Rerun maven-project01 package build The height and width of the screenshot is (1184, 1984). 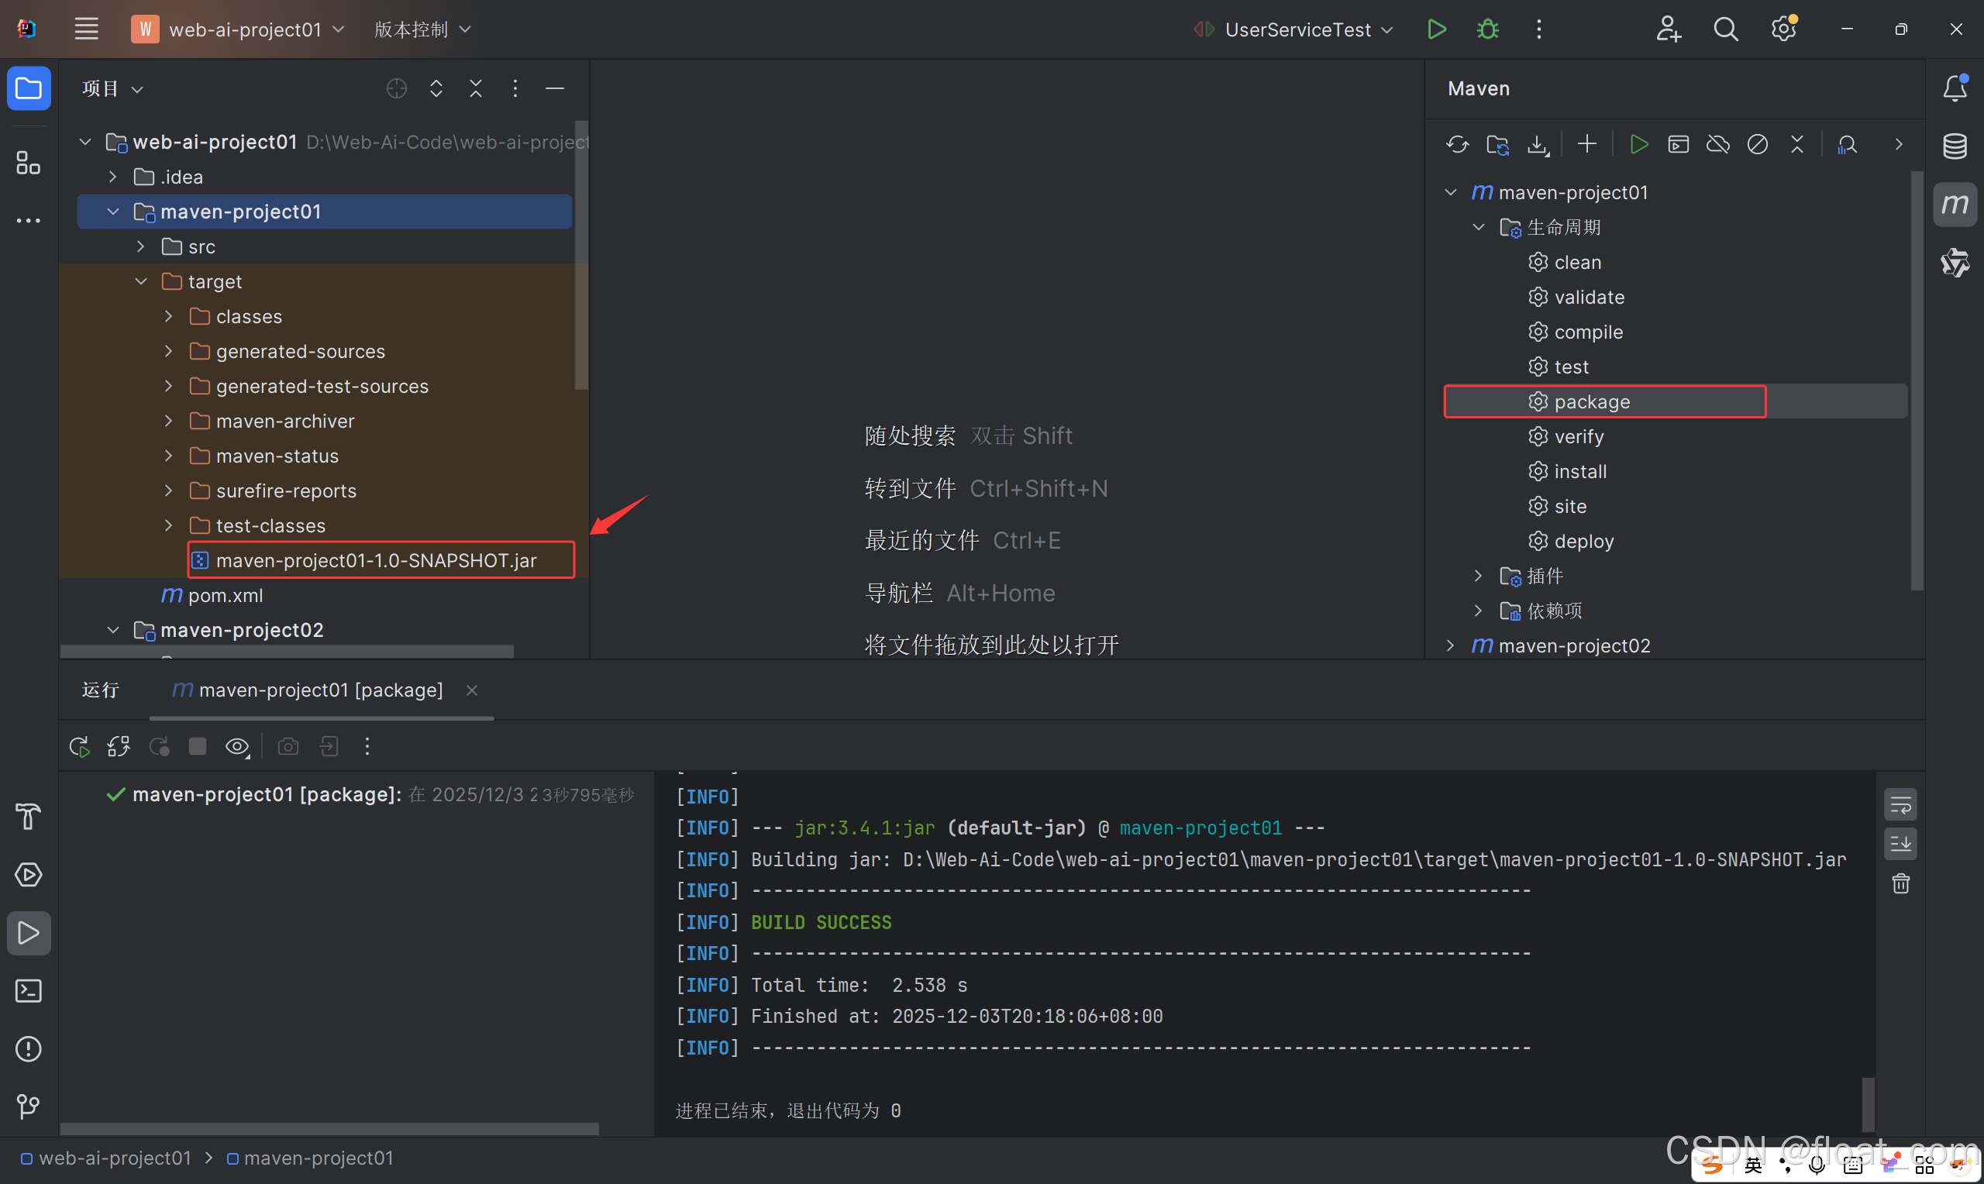(79, 747)
